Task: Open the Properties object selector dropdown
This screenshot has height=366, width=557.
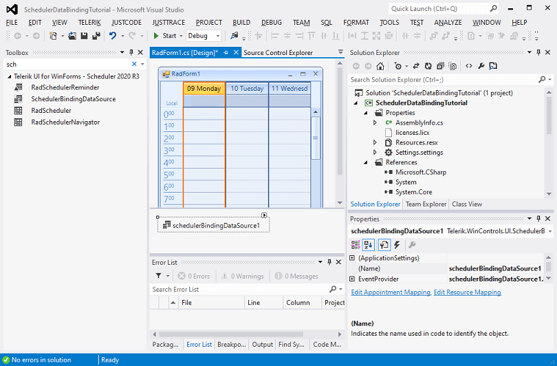Action: point(550,231)
